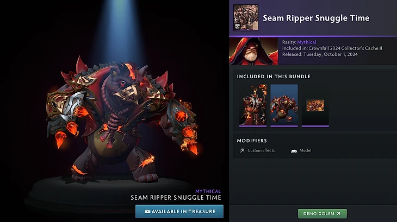Viewport: 397px width, 222px height.
Task: Click the Mythical label under the model
Action: pos(208,191)
